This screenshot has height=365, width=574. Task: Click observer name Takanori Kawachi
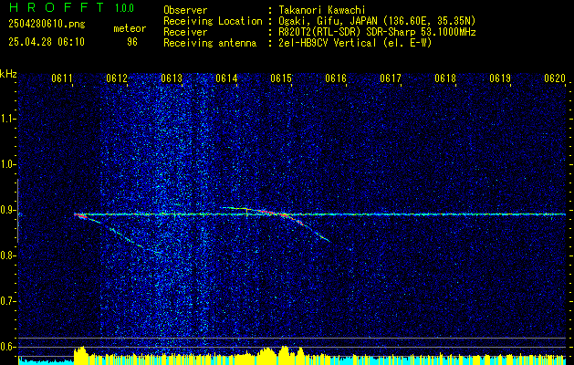tap(322, 10)
